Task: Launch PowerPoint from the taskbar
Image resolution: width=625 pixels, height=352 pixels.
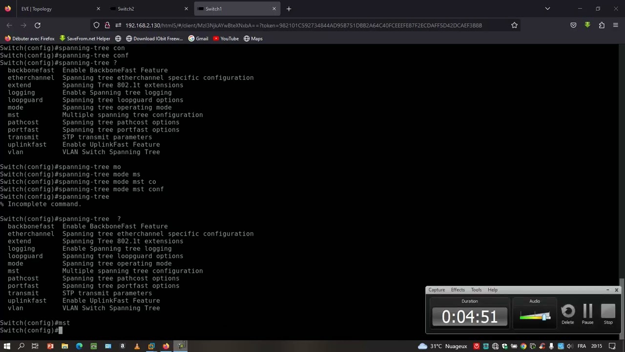Action: point(50,346)
